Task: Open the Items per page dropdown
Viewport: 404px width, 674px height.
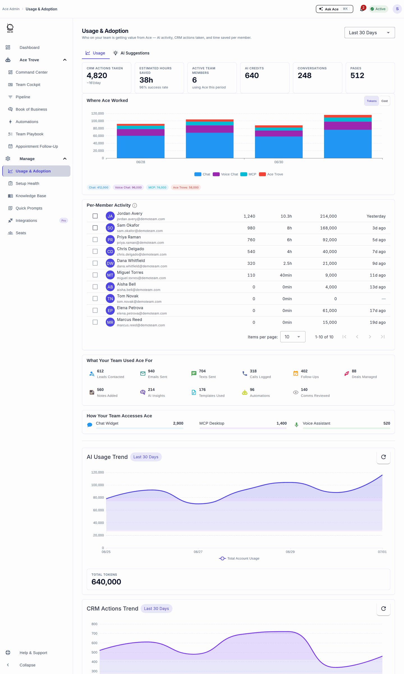Action: coord(293,337)
